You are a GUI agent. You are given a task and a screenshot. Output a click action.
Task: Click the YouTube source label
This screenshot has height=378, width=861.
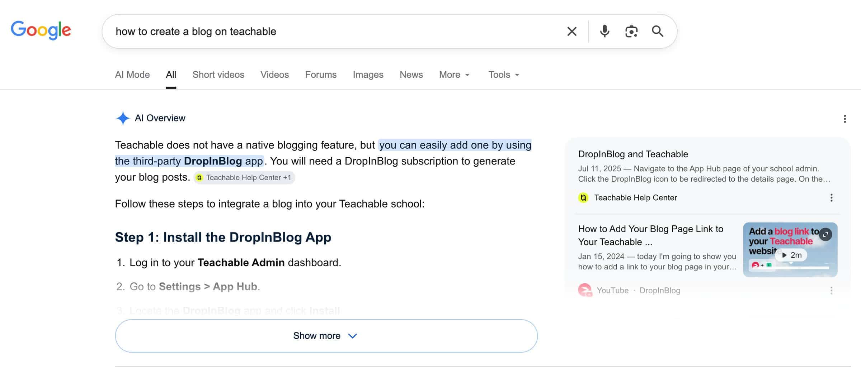pos(612,291)
